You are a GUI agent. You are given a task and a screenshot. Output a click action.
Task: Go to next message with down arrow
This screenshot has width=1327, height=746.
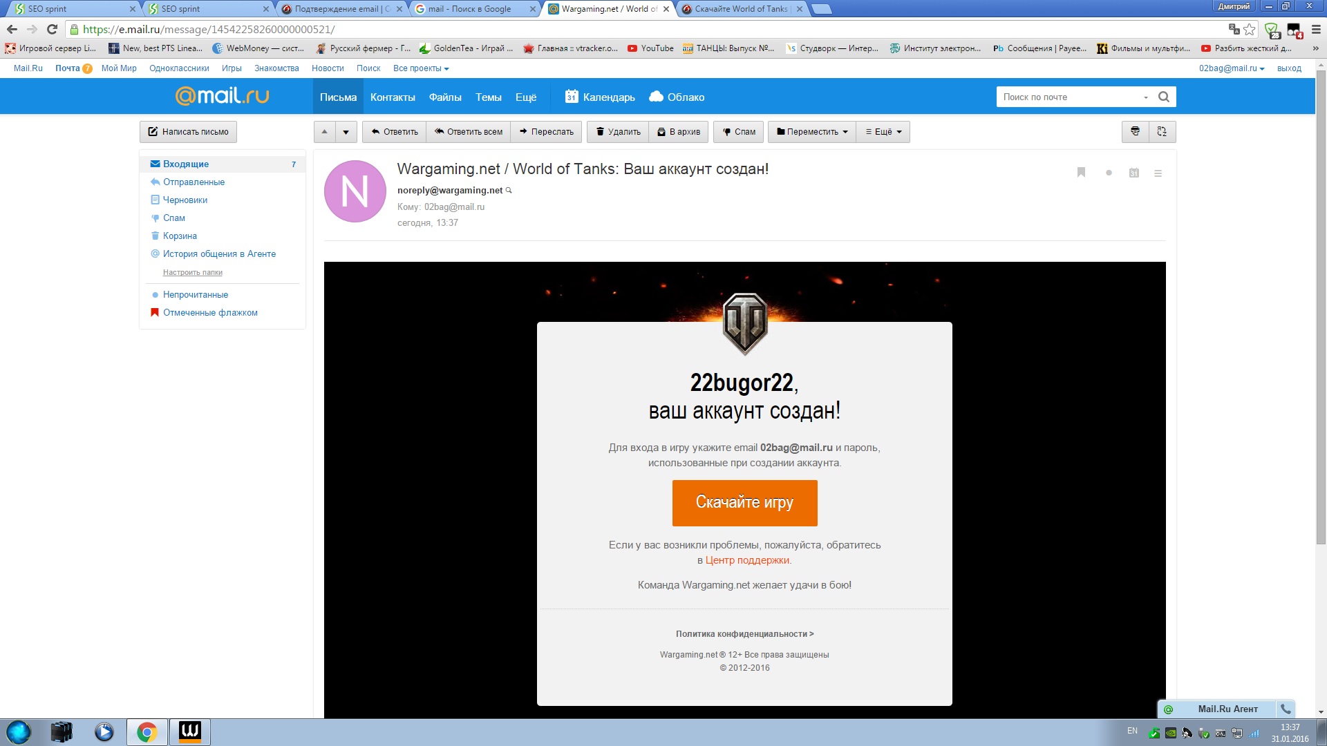[x=346, y=131]
